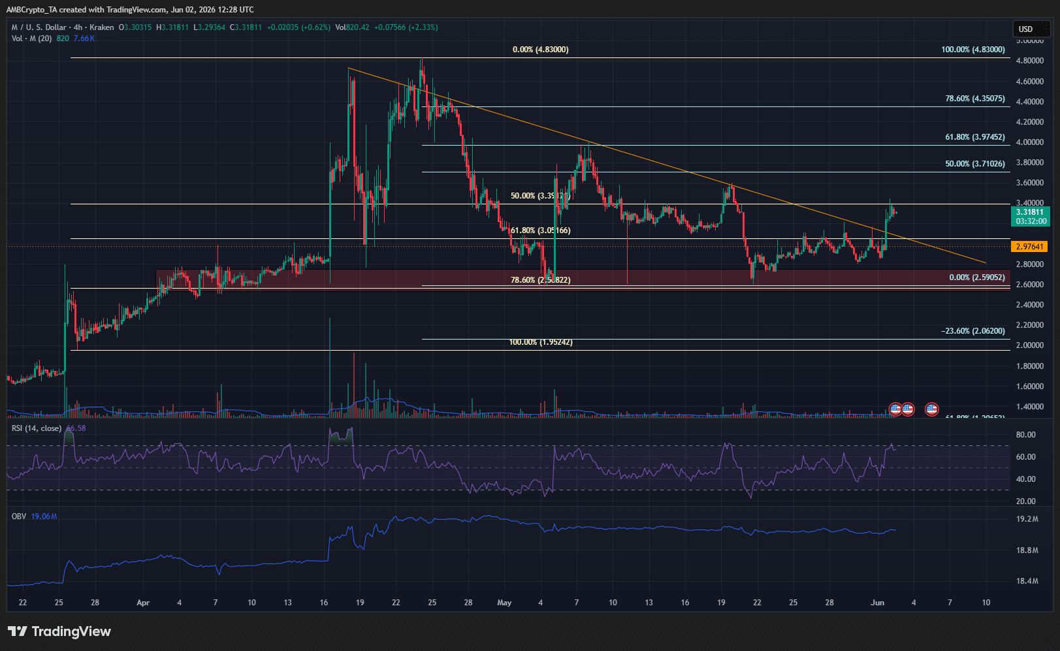Click the volume MA value 7.66K

[x=84, y=39]
